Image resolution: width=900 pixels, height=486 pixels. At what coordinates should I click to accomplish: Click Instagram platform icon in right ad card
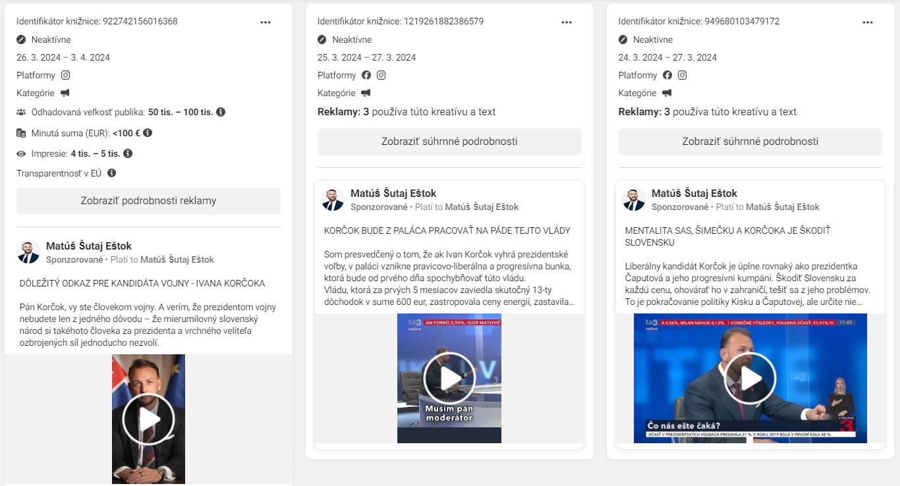point(683,75)
